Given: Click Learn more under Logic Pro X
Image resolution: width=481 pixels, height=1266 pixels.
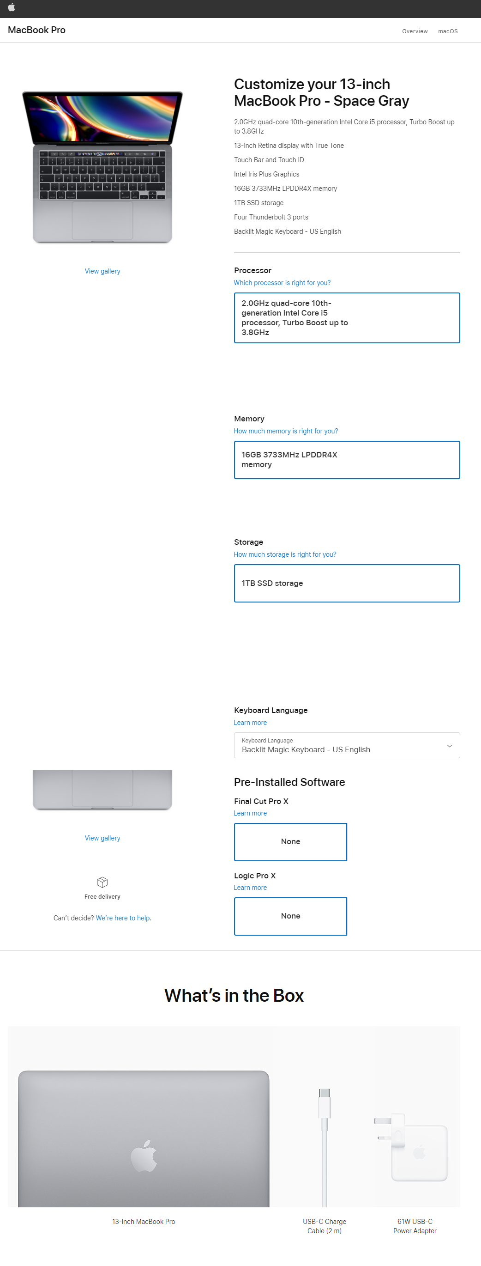Looking at the screenshot, I should (x=250, y=887).
